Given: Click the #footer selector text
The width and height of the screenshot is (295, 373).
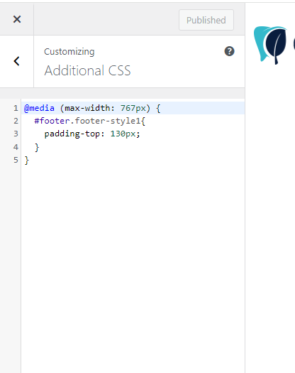Looking at the screenshot, I should (52, 121).
